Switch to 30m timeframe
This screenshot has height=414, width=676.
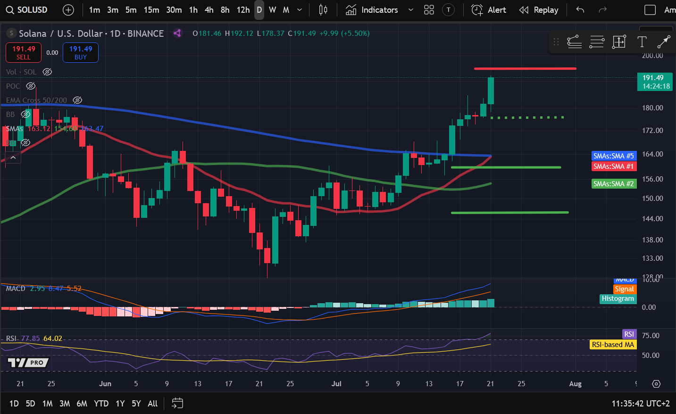coord(174,10)
